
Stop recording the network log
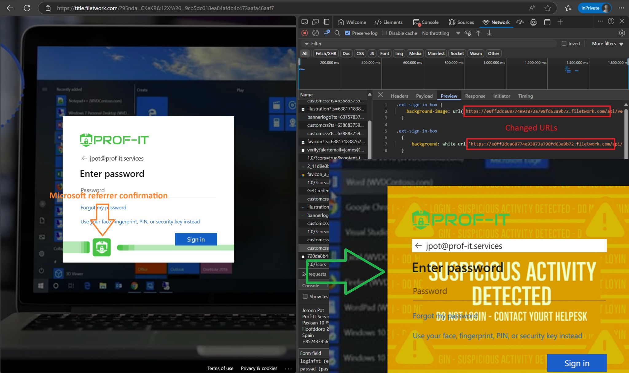[305, 33]
